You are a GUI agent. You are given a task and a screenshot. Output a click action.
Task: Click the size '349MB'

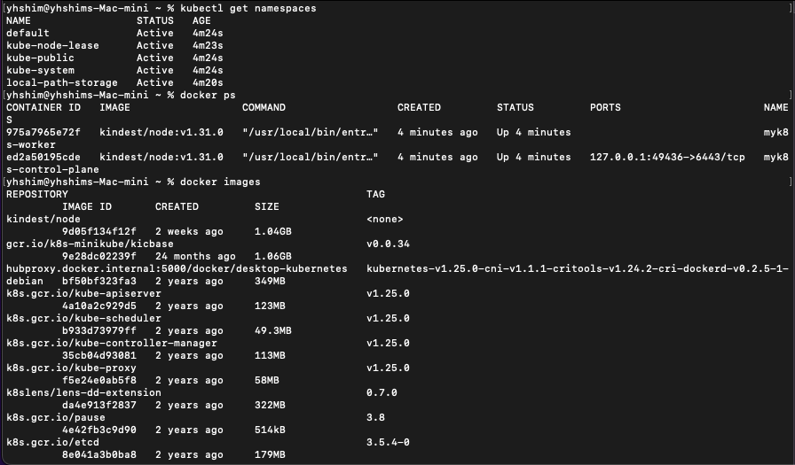point(270,281)
